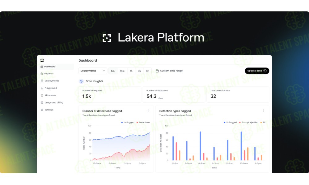Click the refresh arrow icon in Update data
This screenshot has height=185, width=309.
(265, 71)
